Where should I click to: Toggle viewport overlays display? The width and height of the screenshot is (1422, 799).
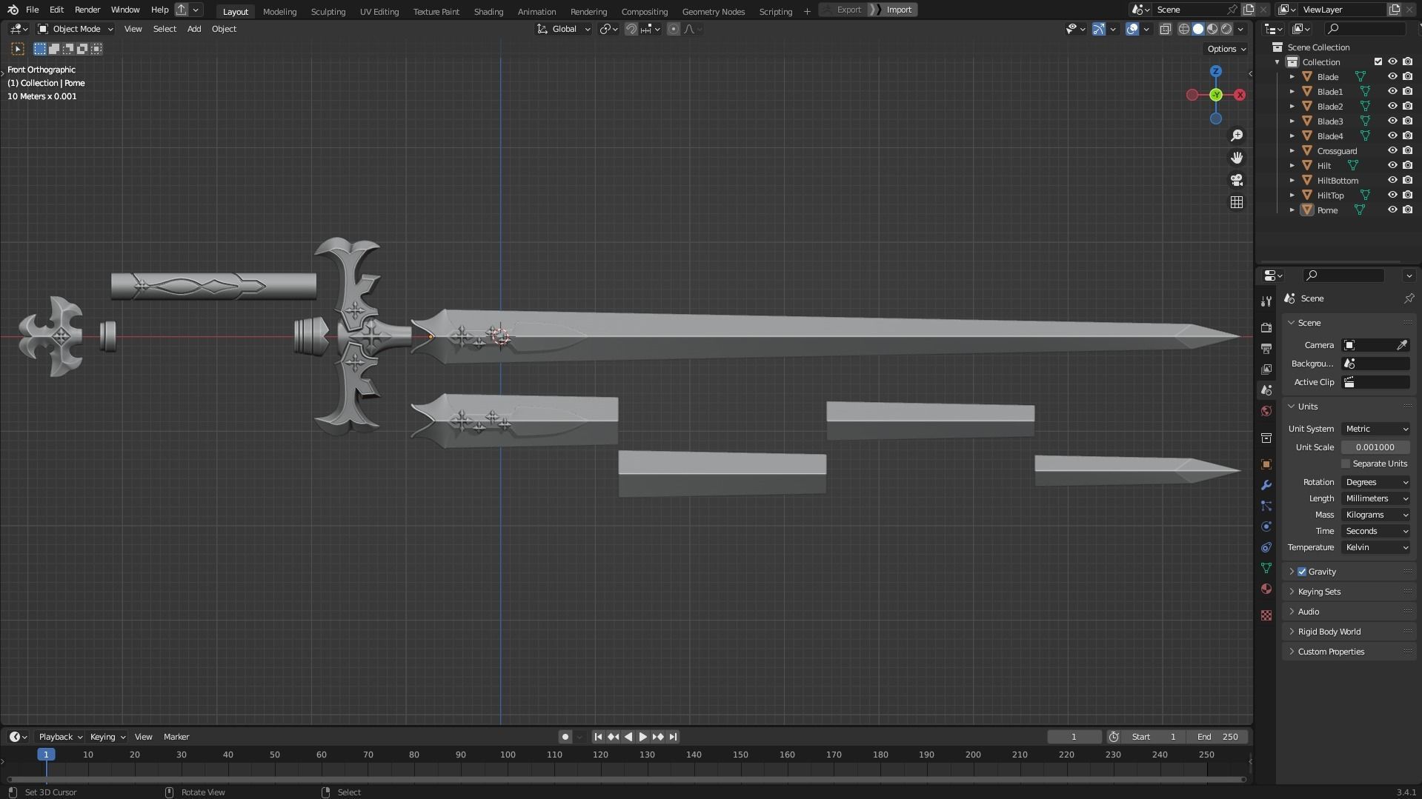coord(1132,29)
